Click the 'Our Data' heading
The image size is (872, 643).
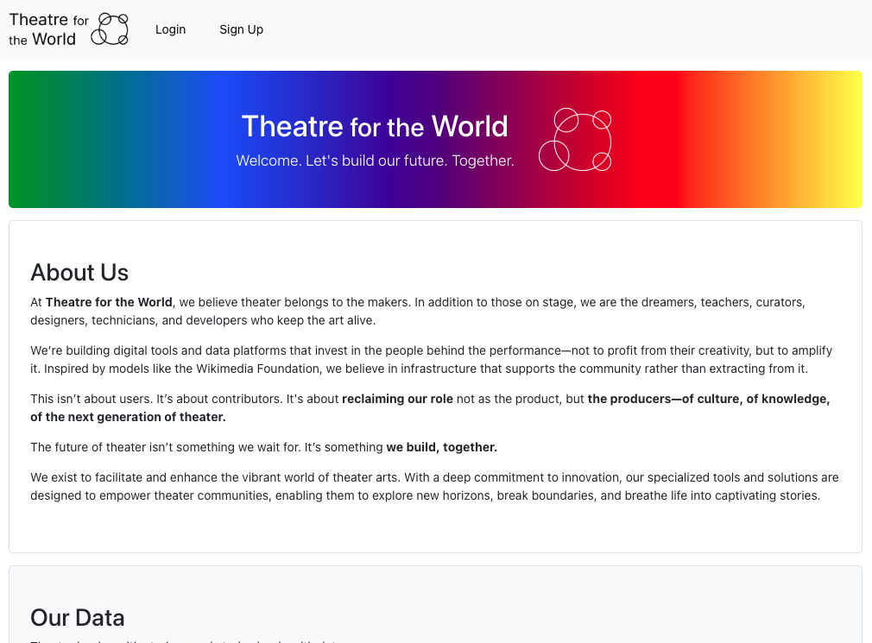pyautogui.click(x=78, y=617)
